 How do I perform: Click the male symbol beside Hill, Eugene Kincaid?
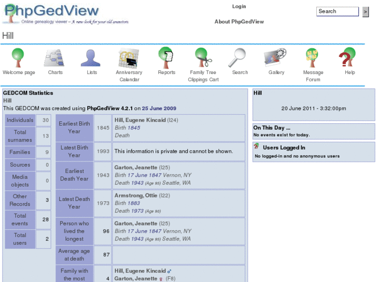pos(169,271)
